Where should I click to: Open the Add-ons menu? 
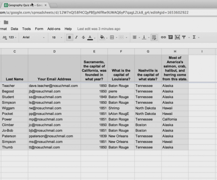click(54, 29)
